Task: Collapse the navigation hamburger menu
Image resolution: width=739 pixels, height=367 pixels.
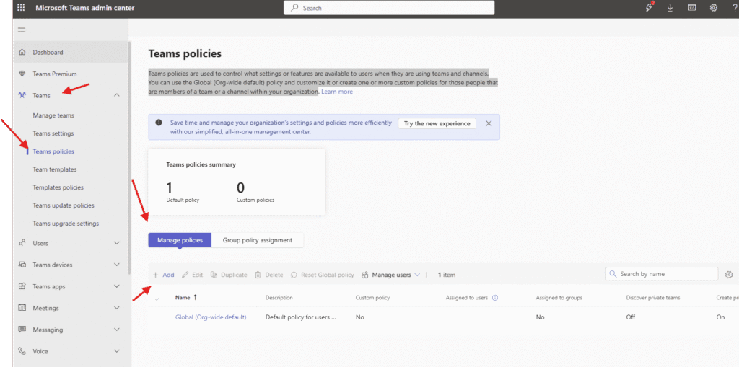Action: click(22, 30)
